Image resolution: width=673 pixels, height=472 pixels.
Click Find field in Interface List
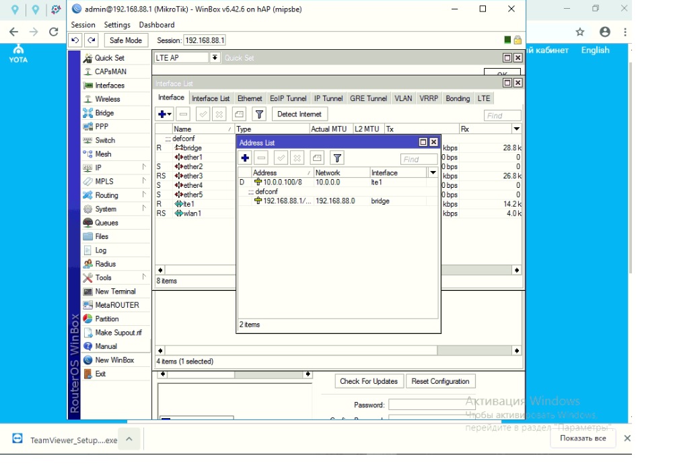coord(502,116)
